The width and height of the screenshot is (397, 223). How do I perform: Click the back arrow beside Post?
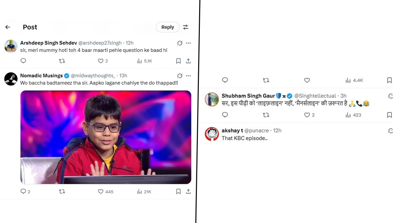coord(8,27)
